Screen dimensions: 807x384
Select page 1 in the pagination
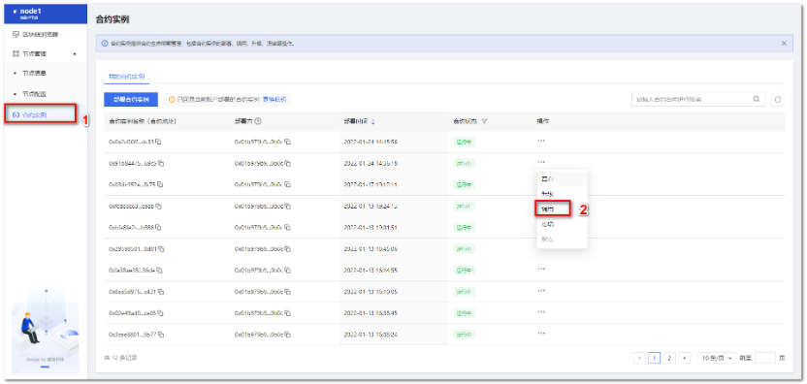pos(654,358)
